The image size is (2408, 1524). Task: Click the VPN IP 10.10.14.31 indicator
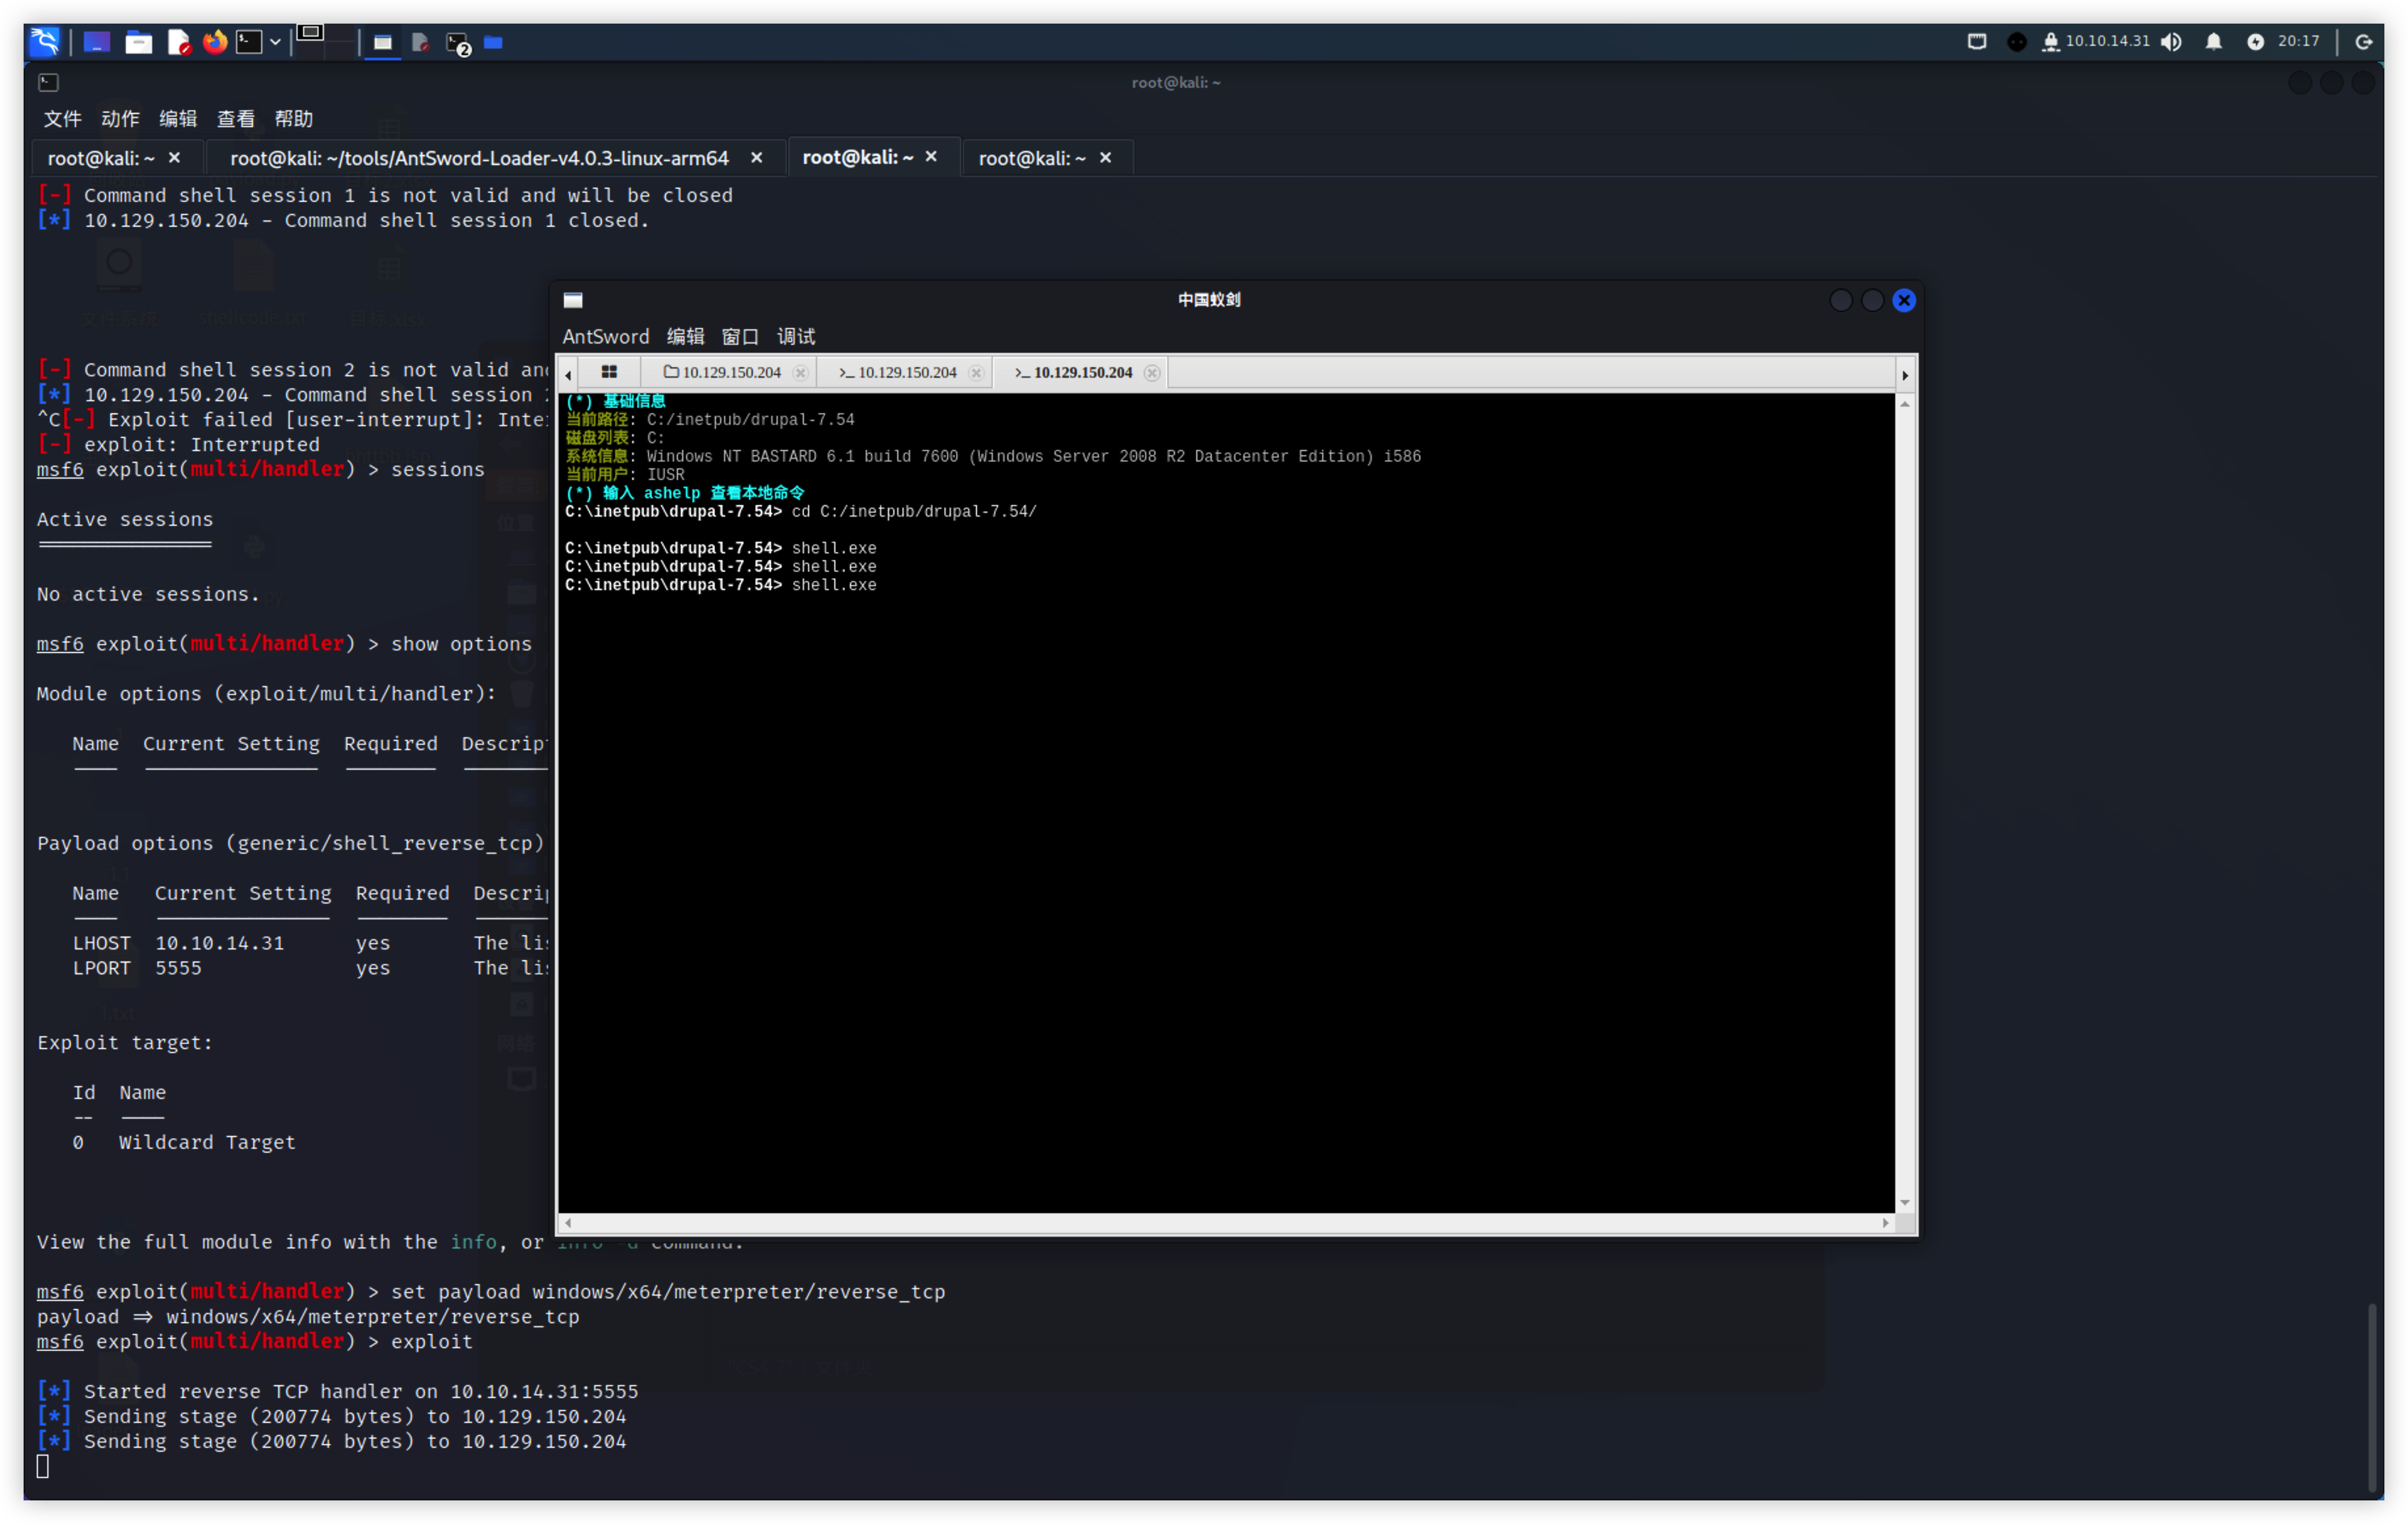(2106, 41)
